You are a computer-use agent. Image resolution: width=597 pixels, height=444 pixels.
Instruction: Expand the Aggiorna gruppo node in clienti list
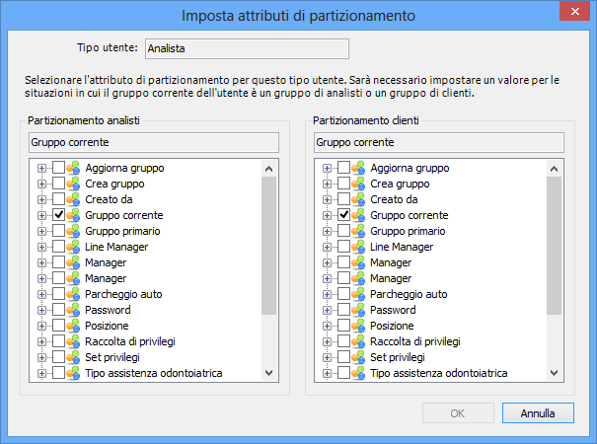click(328, 168)
